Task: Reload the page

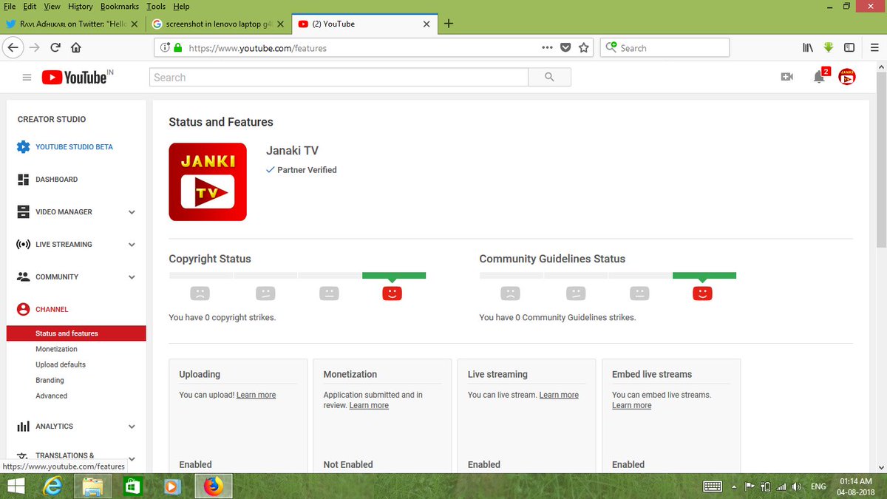Action: pos(55,47)
